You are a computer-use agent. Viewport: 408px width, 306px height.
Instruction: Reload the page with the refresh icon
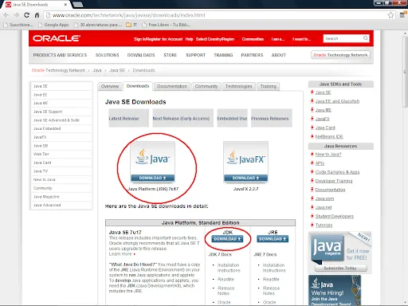click(26, 15)
